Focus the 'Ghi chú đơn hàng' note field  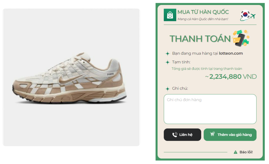tap(210, 109)
